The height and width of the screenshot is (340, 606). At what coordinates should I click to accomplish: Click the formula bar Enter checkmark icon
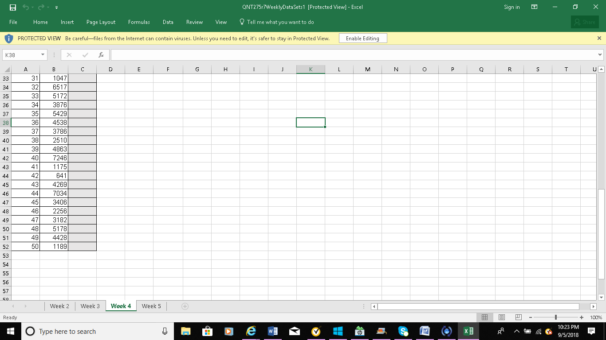(x=85, y=55)
